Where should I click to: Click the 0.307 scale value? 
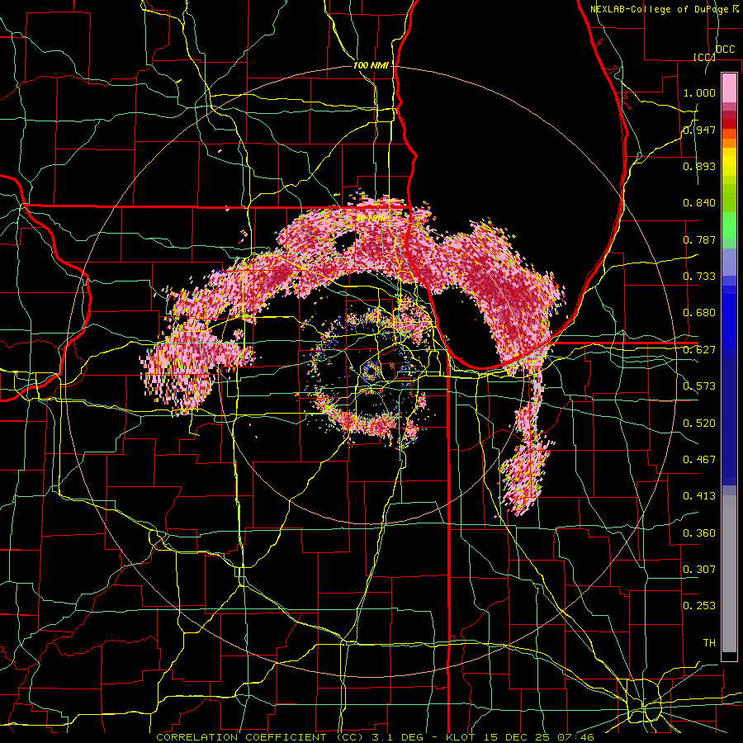tap(699, 570)
